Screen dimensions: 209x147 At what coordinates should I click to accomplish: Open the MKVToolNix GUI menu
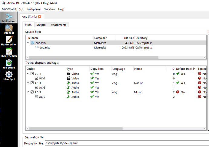12,9
